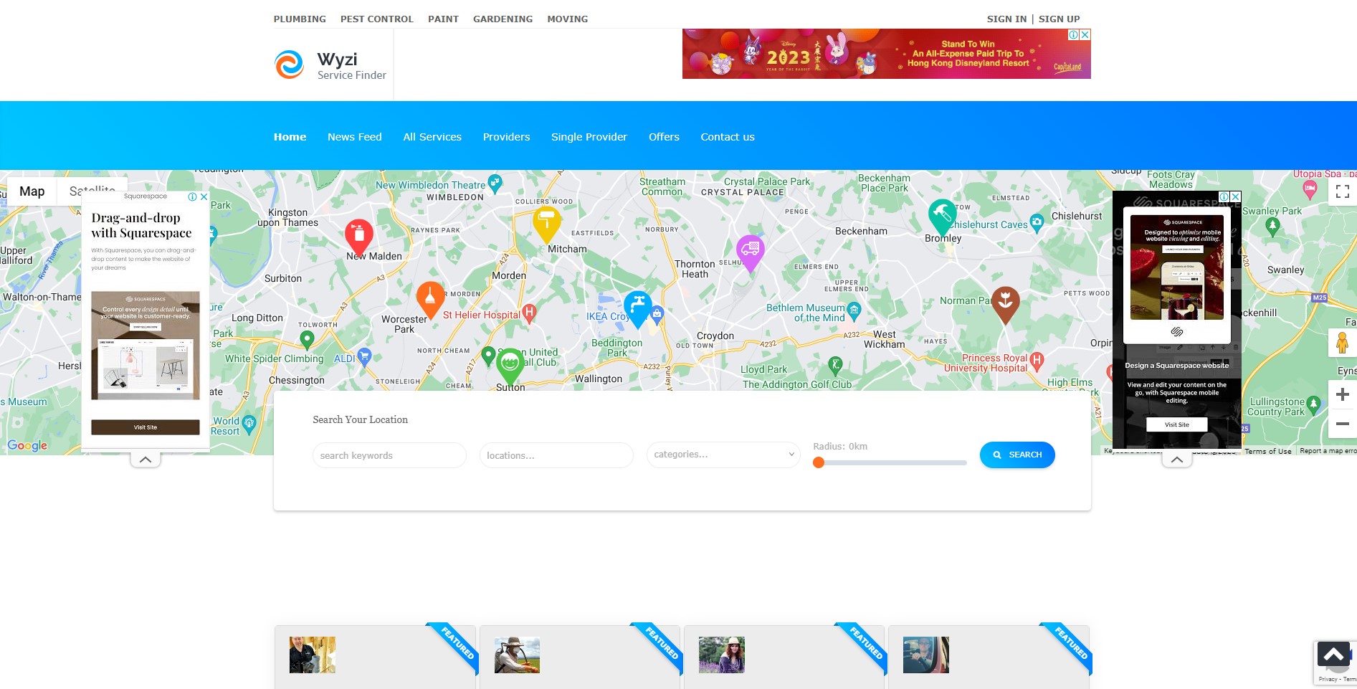Screen dimensions: 1357x689
Task: Click the Google logo on map
Action: (27, 445)
